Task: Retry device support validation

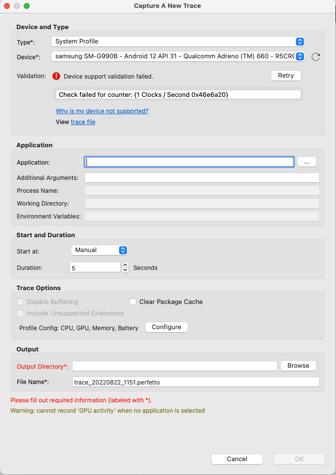Action: click(286, 76)
